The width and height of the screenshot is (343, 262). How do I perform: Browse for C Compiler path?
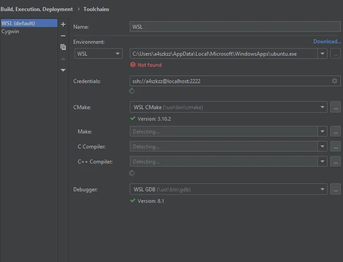[x=335, y=147]
